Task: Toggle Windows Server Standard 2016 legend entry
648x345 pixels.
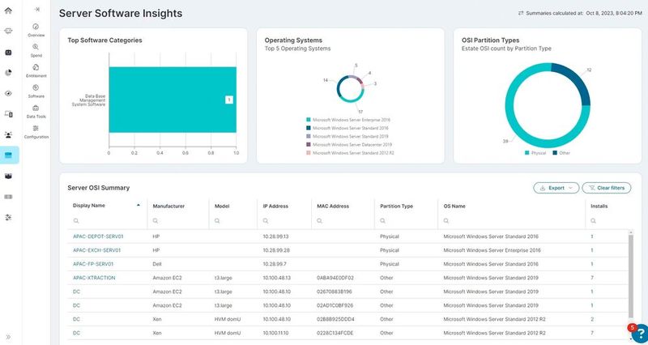Action: click(347, 128)
